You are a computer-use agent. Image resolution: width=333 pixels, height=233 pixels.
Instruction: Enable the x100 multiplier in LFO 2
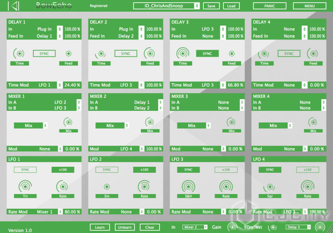point(144,170)
